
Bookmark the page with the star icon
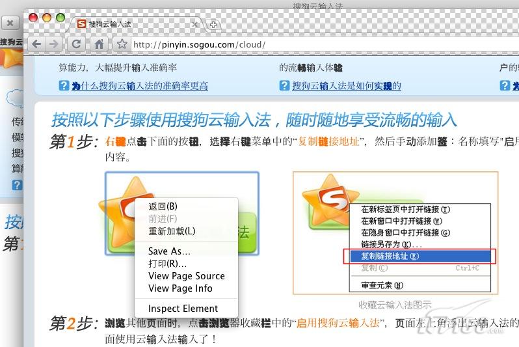pyautogui.click(x=122, y=44)
